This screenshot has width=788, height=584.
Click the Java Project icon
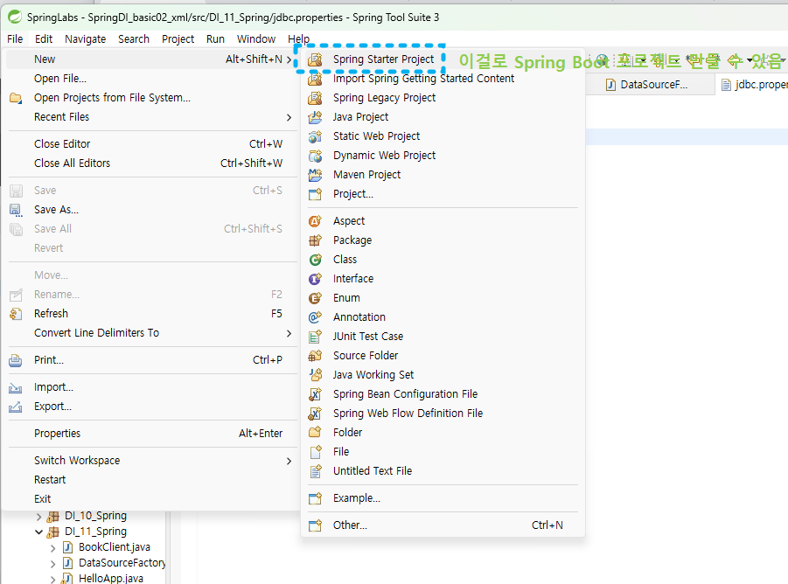315,117
